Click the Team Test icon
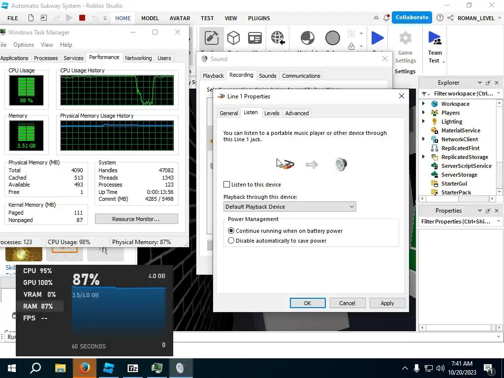504x378 pixels. pyautogui.click(x=435, y=38)
